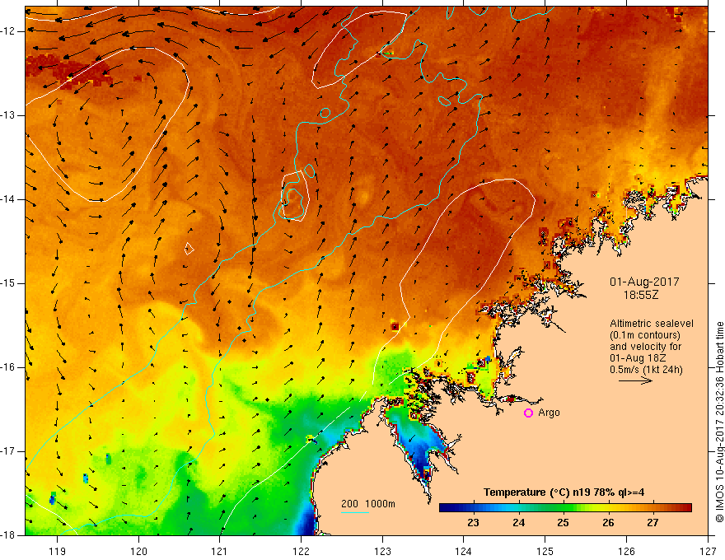The height and width of the screenshot is (560, 725).
Task: Click longitude label '121' on x-axis
Action: 220,551
